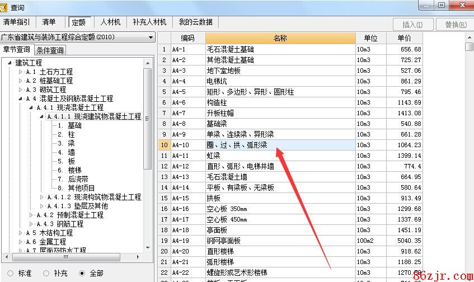
Task: Select the 楼梯 item in the tree
Action: 75,170
